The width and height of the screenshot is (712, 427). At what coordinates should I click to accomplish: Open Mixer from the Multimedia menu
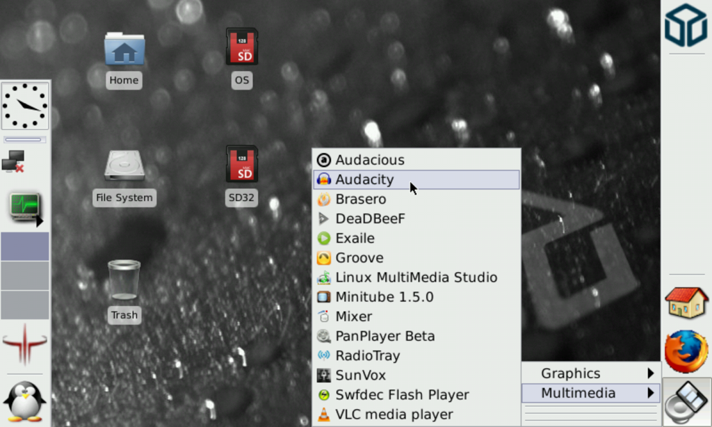(354, 317)
